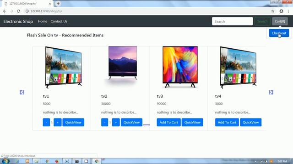Click the Electronic Shop brand link
The height and width of the screenshot is (164, 293).
(x=18, y=21)
